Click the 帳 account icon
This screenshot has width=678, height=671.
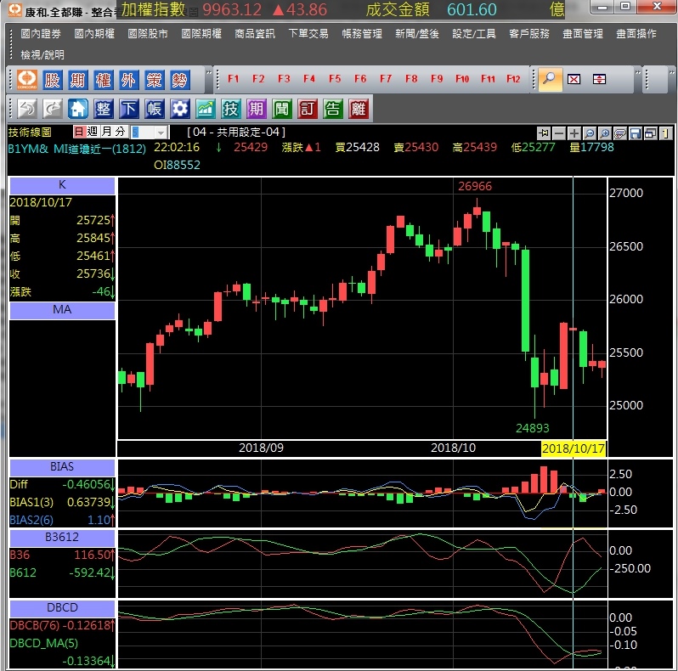155,109
